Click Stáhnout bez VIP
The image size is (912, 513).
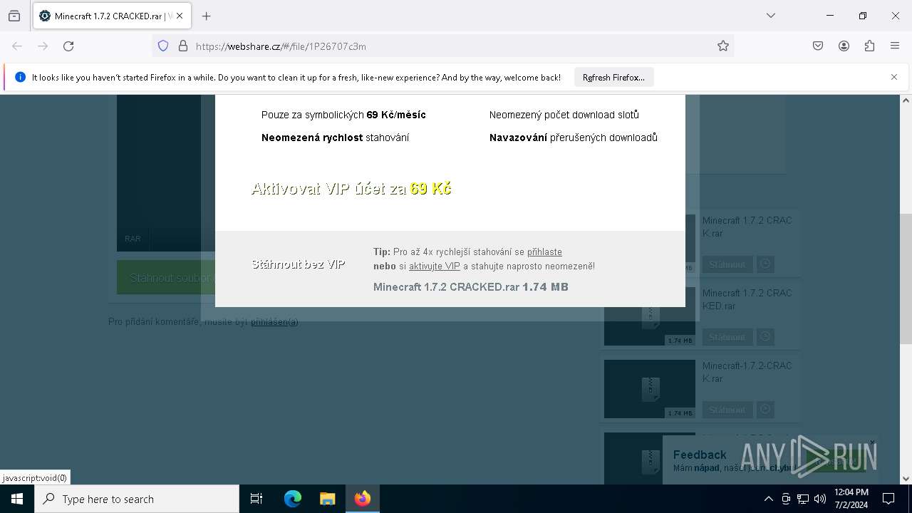tap(298, 264)
